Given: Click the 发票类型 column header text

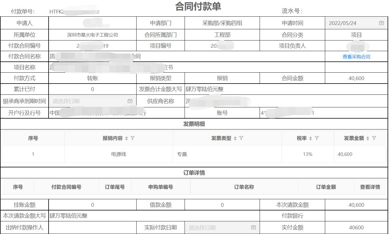Looking at the screenshot, I should 221,138.
